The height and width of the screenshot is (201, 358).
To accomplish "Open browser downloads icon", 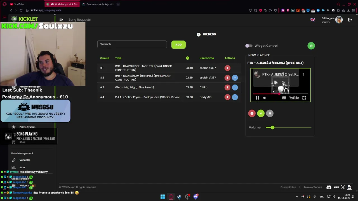I will click(348, 10).
